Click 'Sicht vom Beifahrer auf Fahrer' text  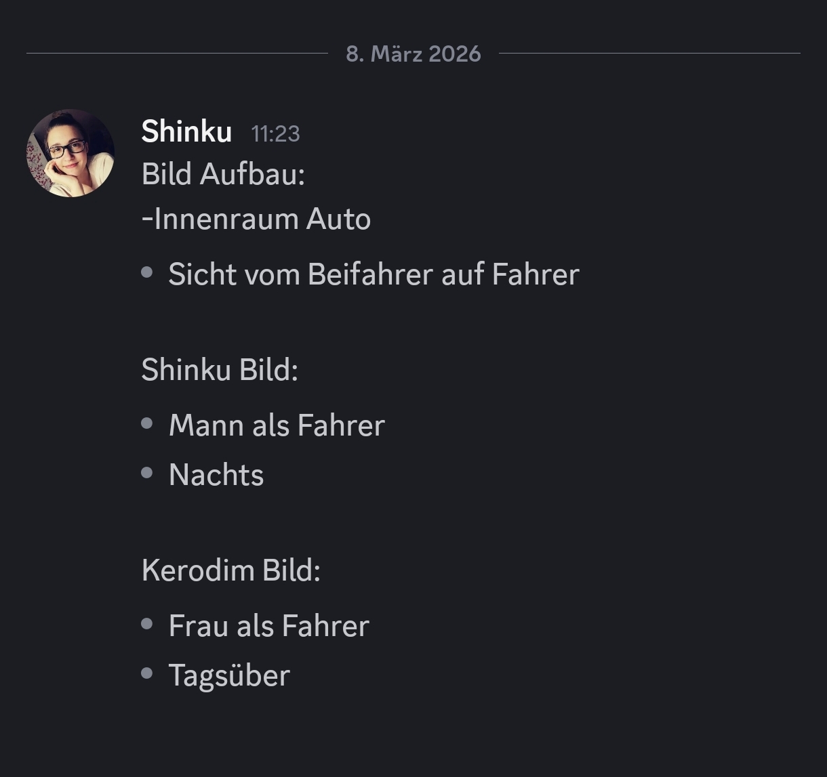click(x=374, y=274)
